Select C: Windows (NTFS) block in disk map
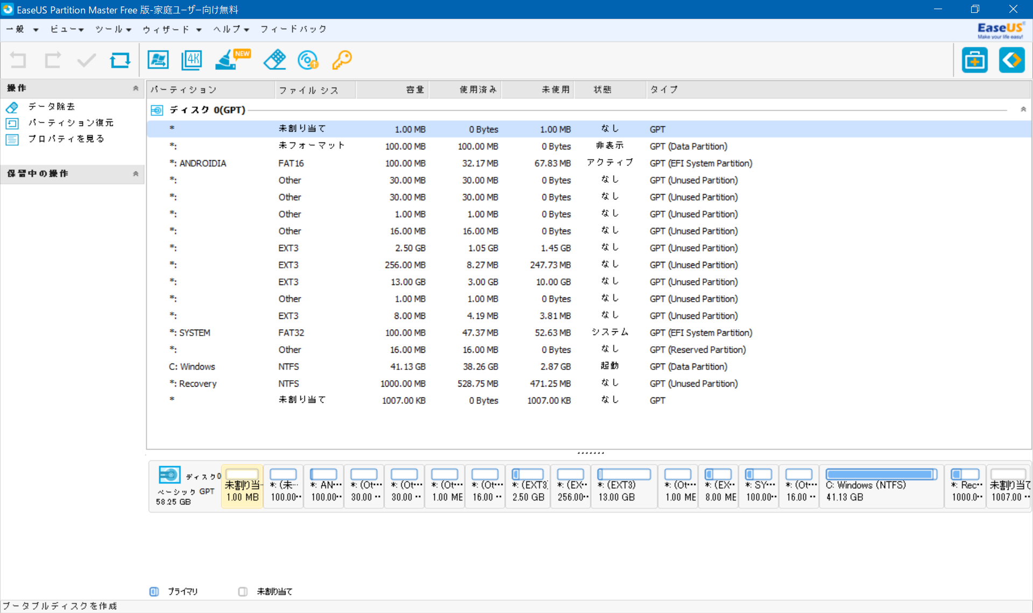The height and width of the screenshot is (613, 1033). (x=881, y=486)
